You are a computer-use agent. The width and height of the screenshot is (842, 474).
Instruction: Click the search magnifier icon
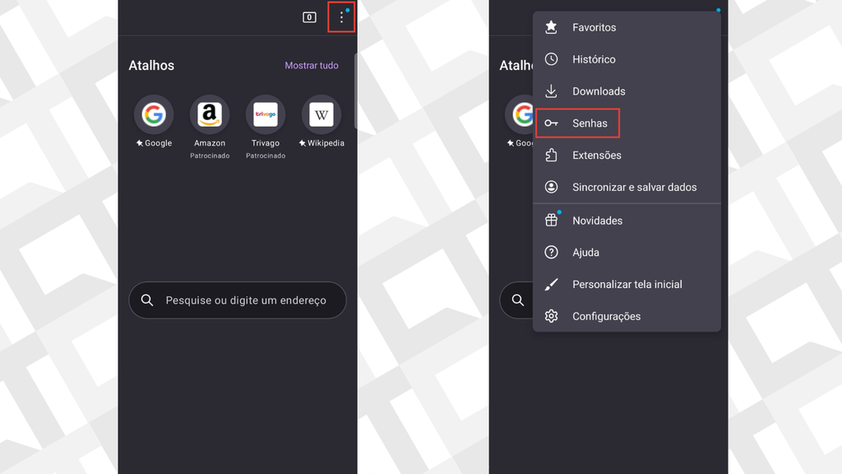tap(147, 300)
